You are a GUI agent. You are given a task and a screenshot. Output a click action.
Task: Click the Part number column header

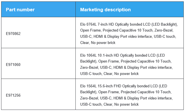[20, 10]
